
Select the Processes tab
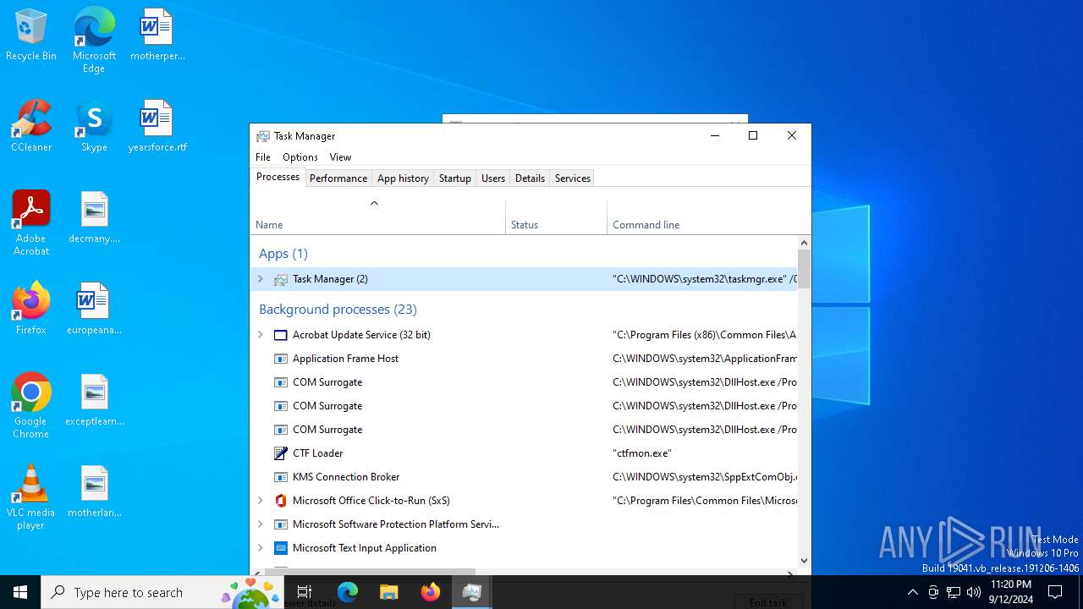tap(278, 177)
